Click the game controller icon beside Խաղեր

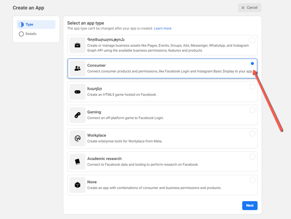click(x=77, y=92)
